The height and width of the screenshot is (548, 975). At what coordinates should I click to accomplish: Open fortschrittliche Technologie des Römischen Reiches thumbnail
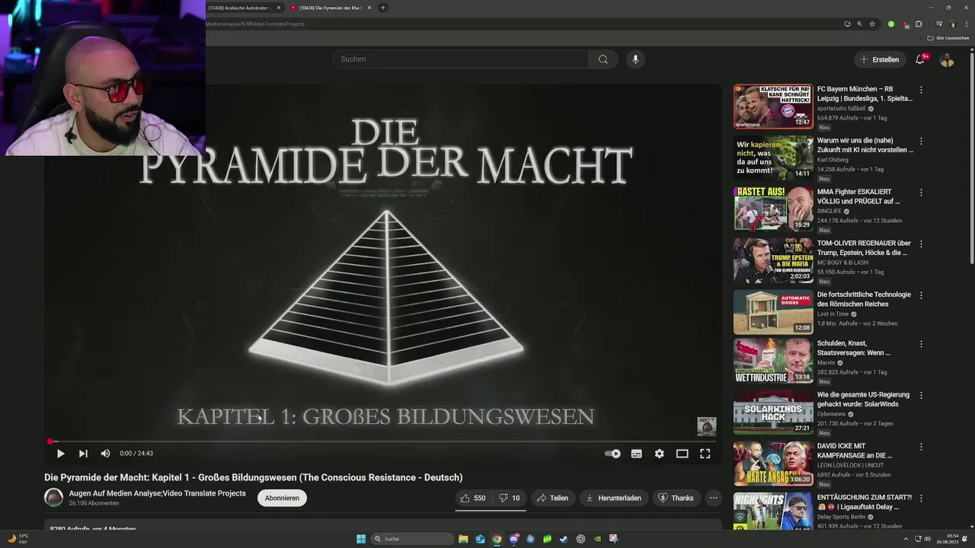click(773, 312)
